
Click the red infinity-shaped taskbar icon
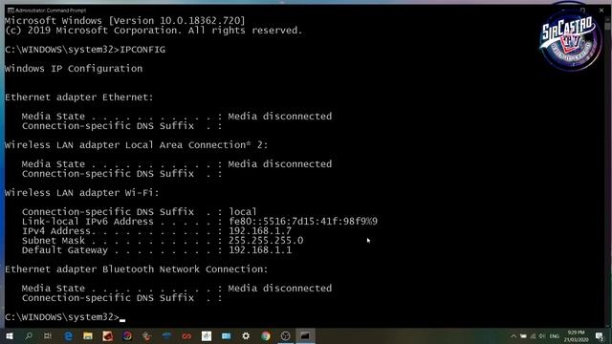[x=186, y=335]
